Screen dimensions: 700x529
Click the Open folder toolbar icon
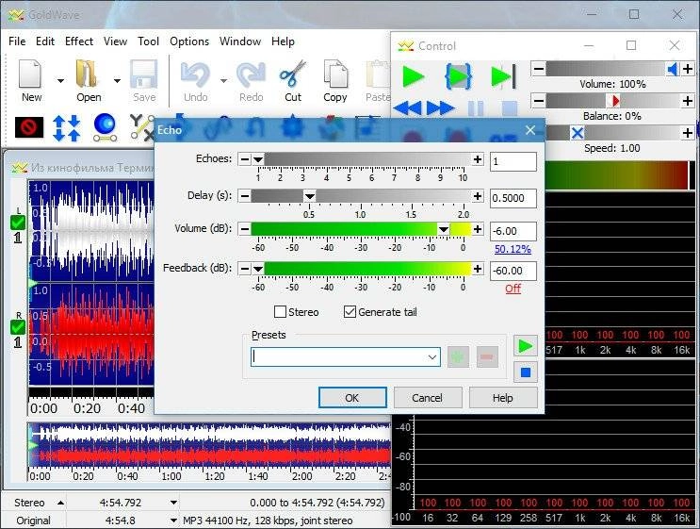click(87, 74)
